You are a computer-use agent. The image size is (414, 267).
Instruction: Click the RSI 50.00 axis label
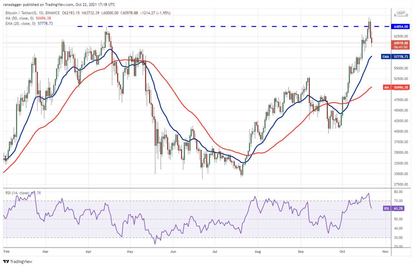pyautogui.click(x=398, y=219)
